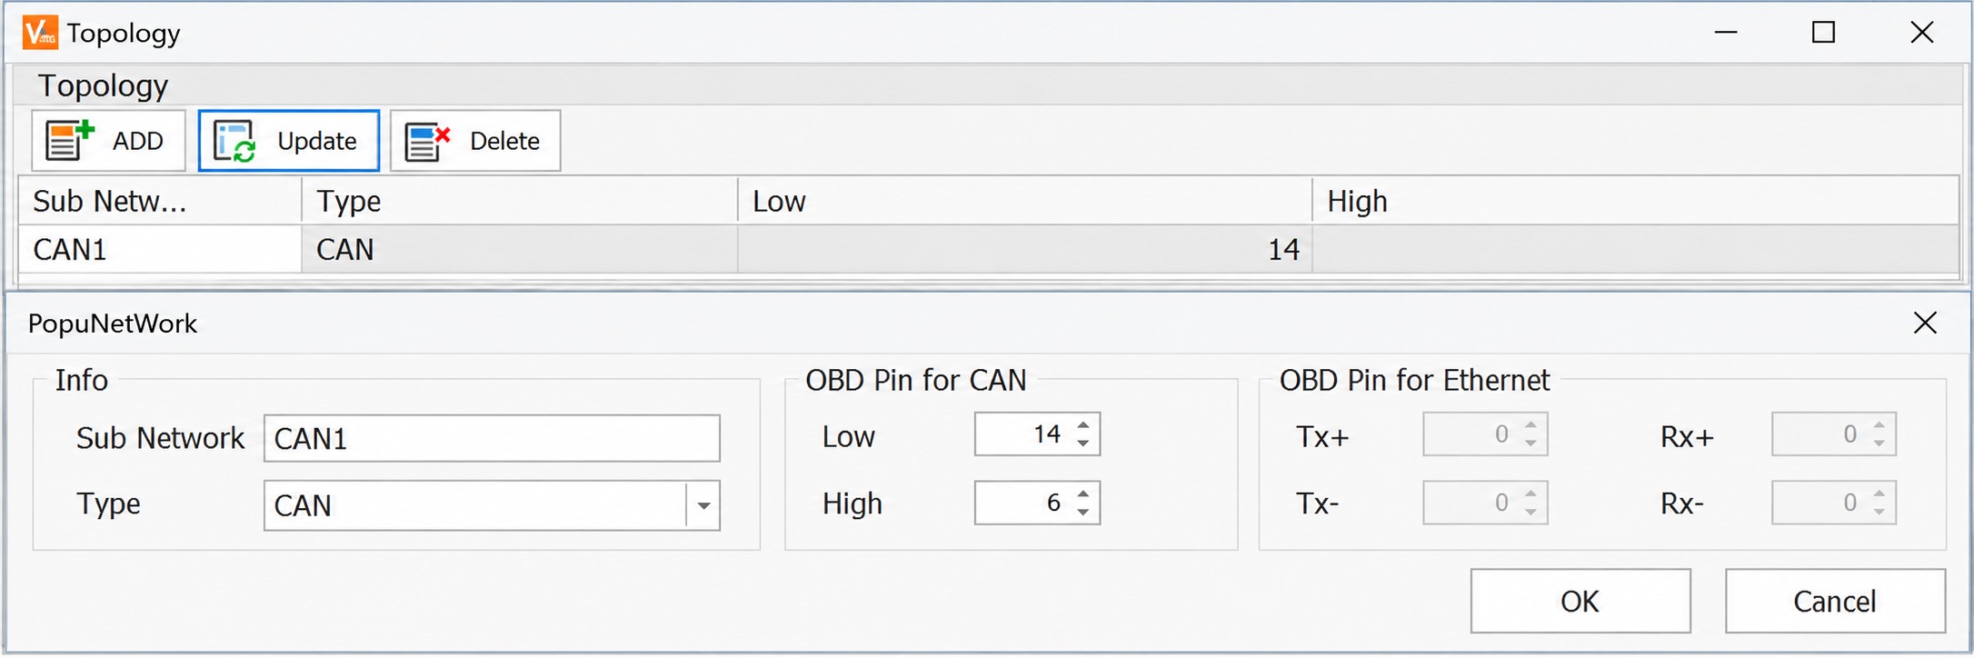Increase the CAN Low pin value
This screenshot has width=1974, height=658.
pos(1083,424)
